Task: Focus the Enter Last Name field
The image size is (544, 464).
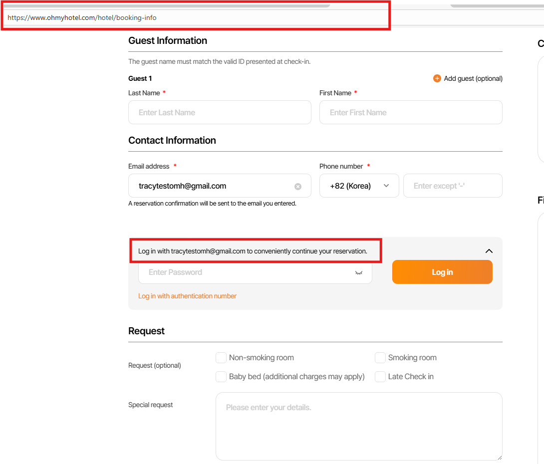Action: [x=220, y=112]
